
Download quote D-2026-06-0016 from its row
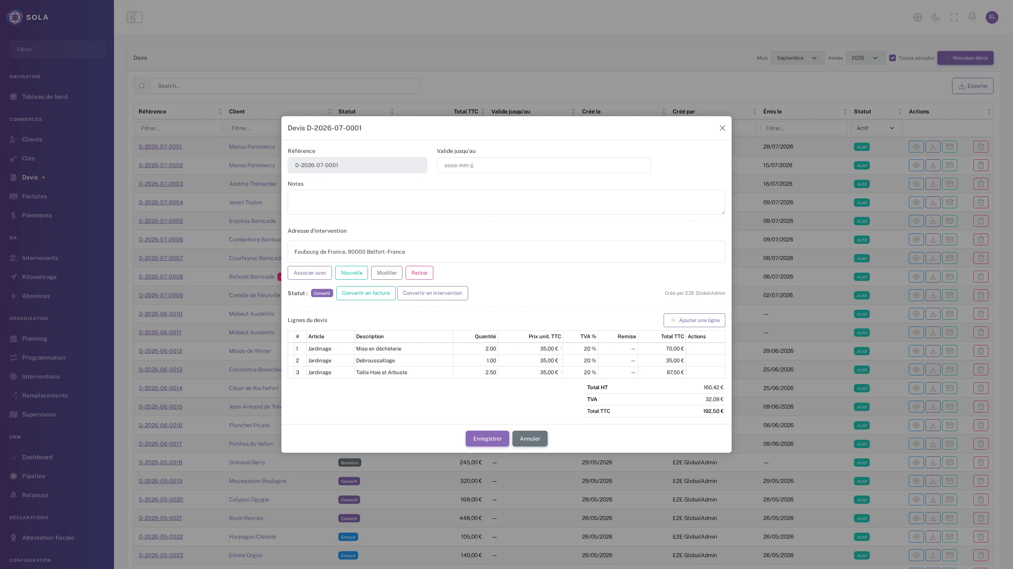click(933, 425)
